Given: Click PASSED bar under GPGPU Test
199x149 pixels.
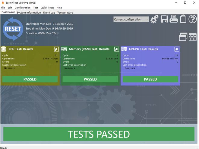Looking at the screenshot, I should (150, 79).
